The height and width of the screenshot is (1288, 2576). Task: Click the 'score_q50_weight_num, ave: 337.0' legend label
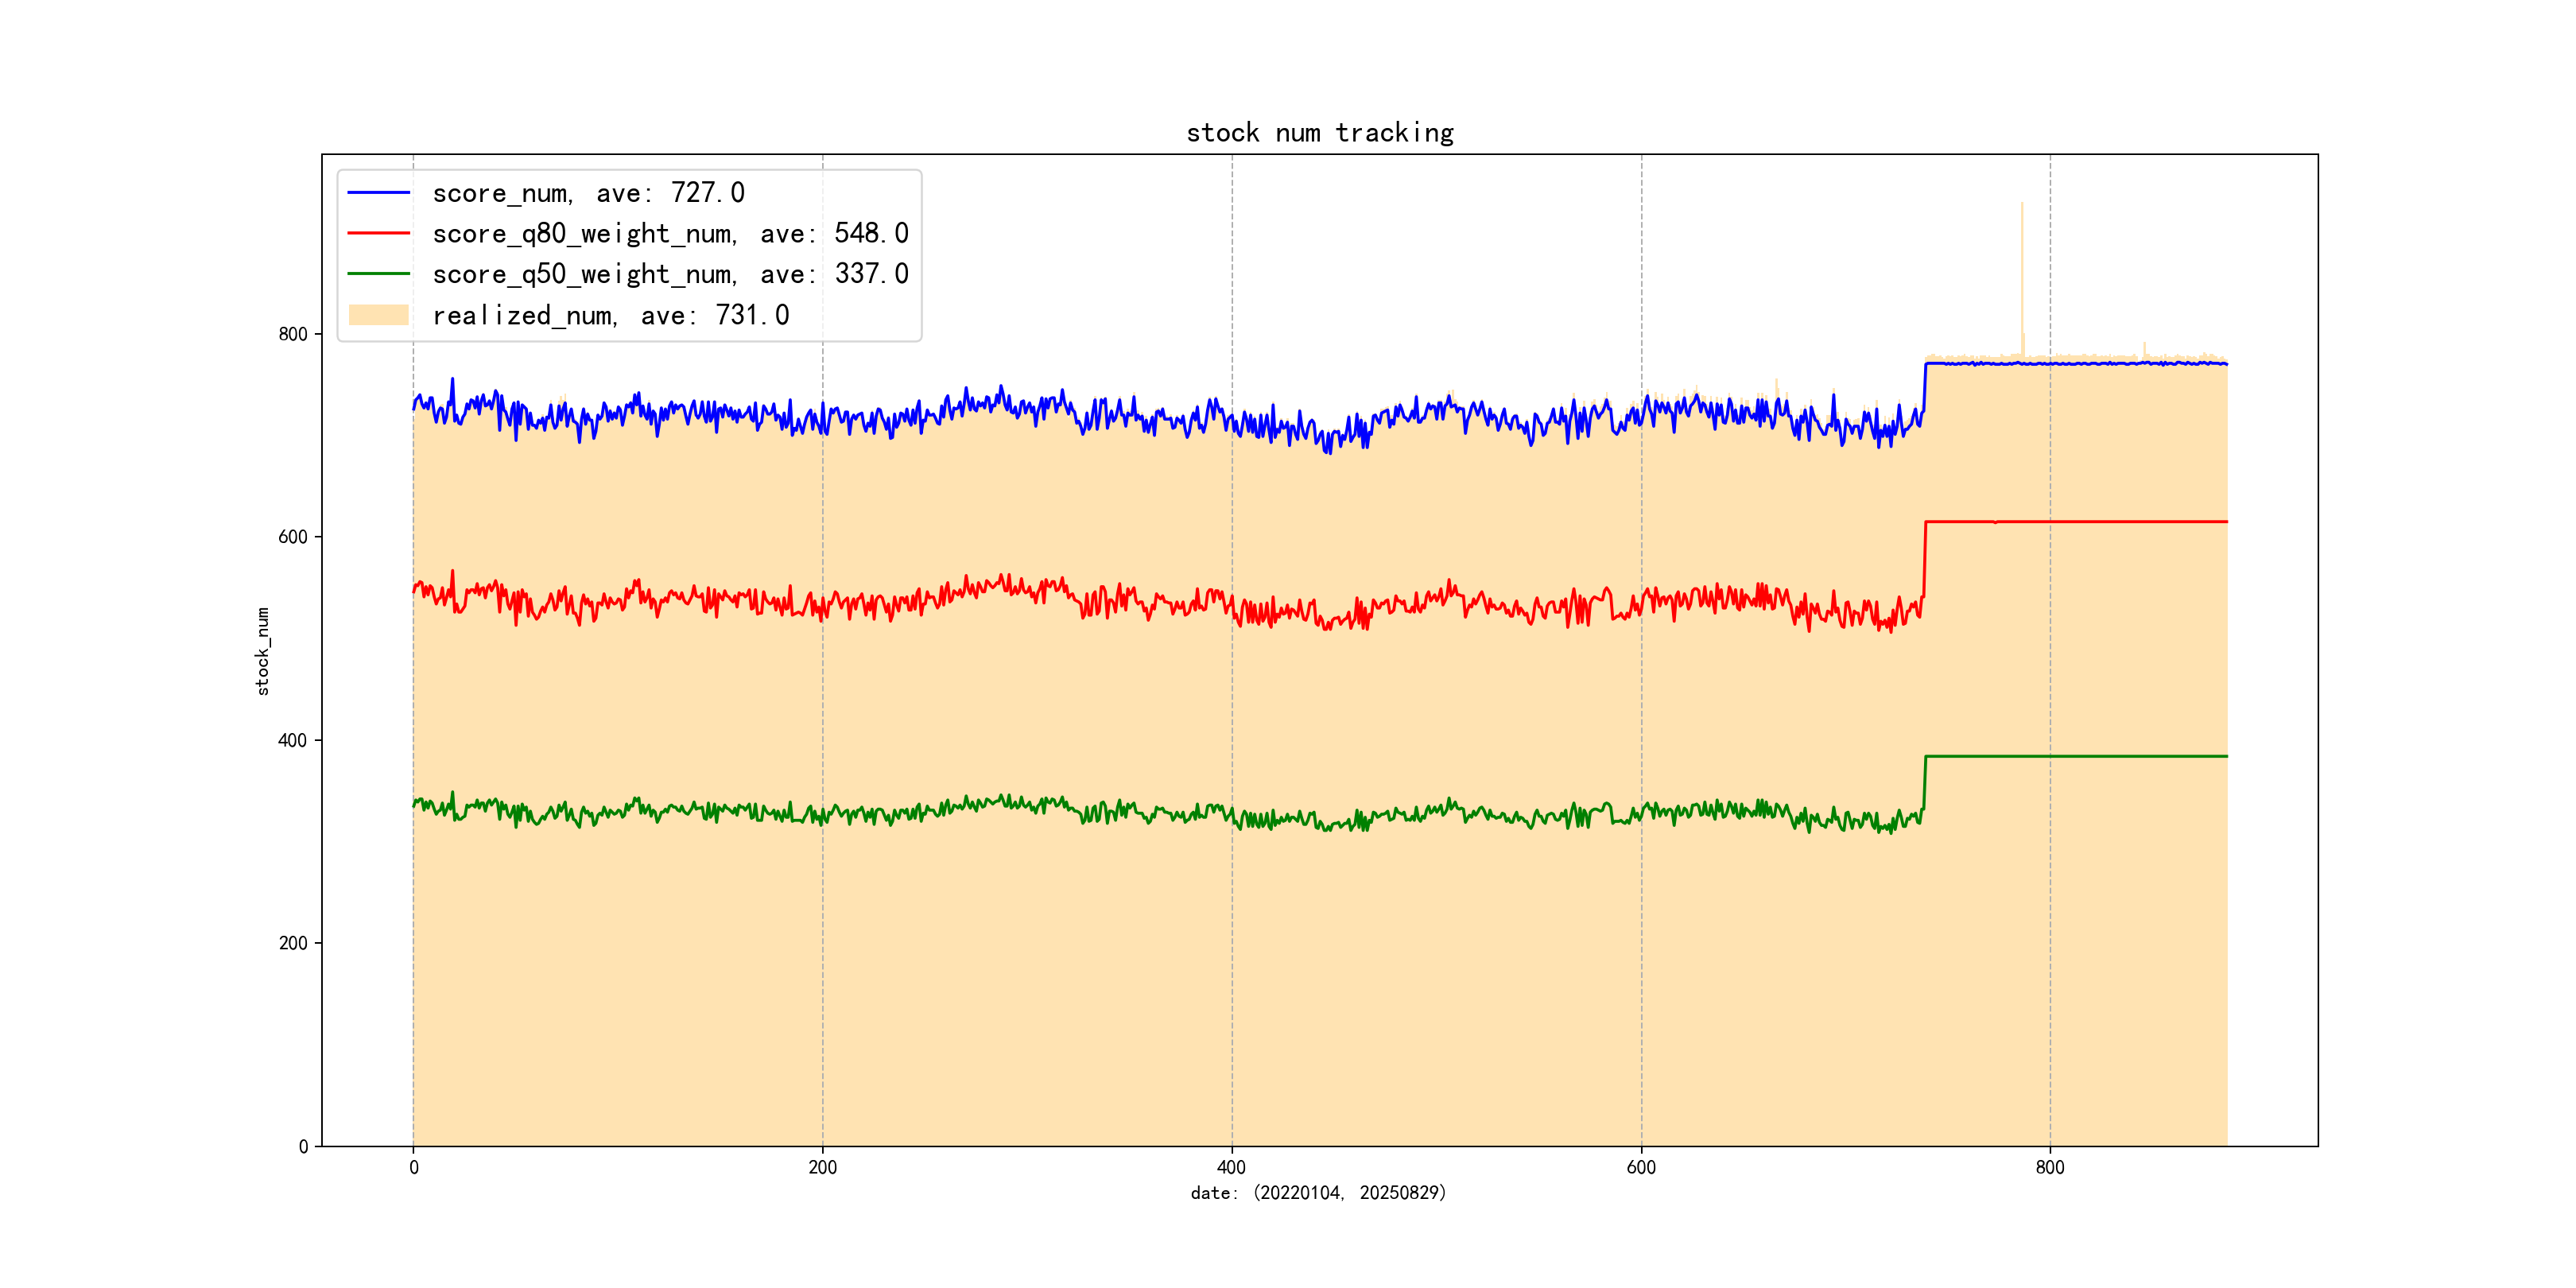tap(670, 274)
